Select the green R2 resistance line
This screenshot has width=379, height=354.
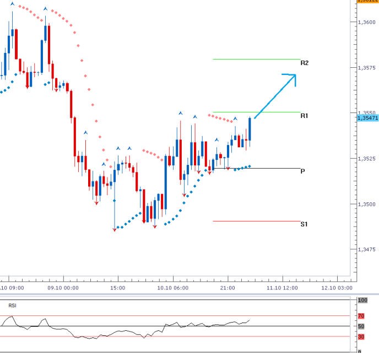pyautogui.click(x=257, y=60)
